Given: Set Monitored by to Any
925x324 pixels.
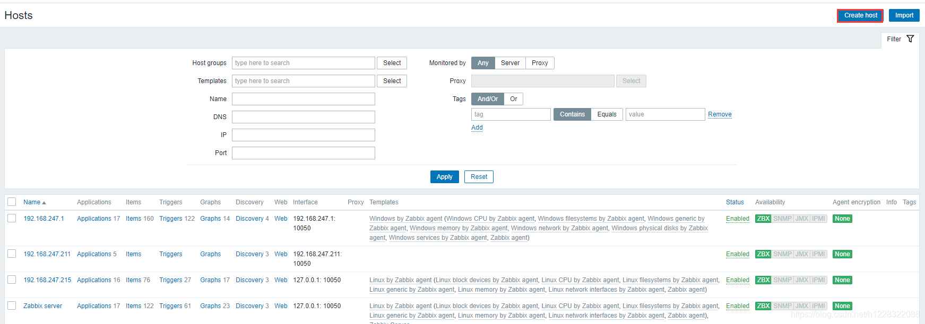Looking at the screenshot, I should click(x=483, y=63).
